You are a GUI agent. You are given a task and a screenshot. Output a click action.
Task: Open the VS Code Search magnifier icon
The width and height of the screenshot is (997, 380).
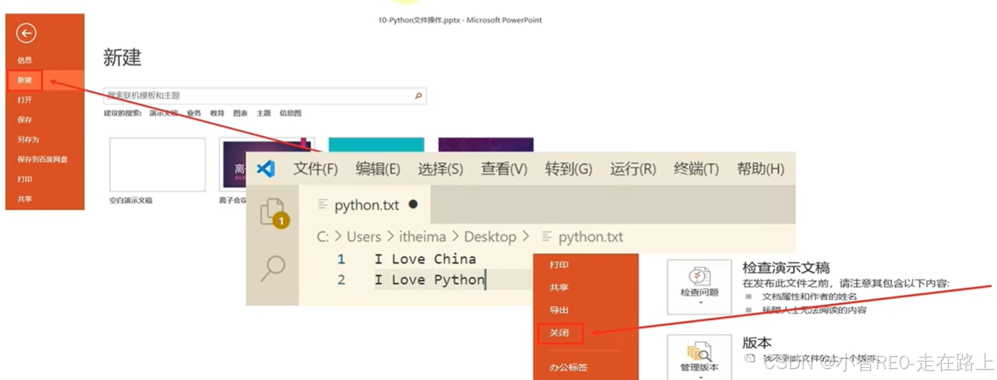[273, 268]
